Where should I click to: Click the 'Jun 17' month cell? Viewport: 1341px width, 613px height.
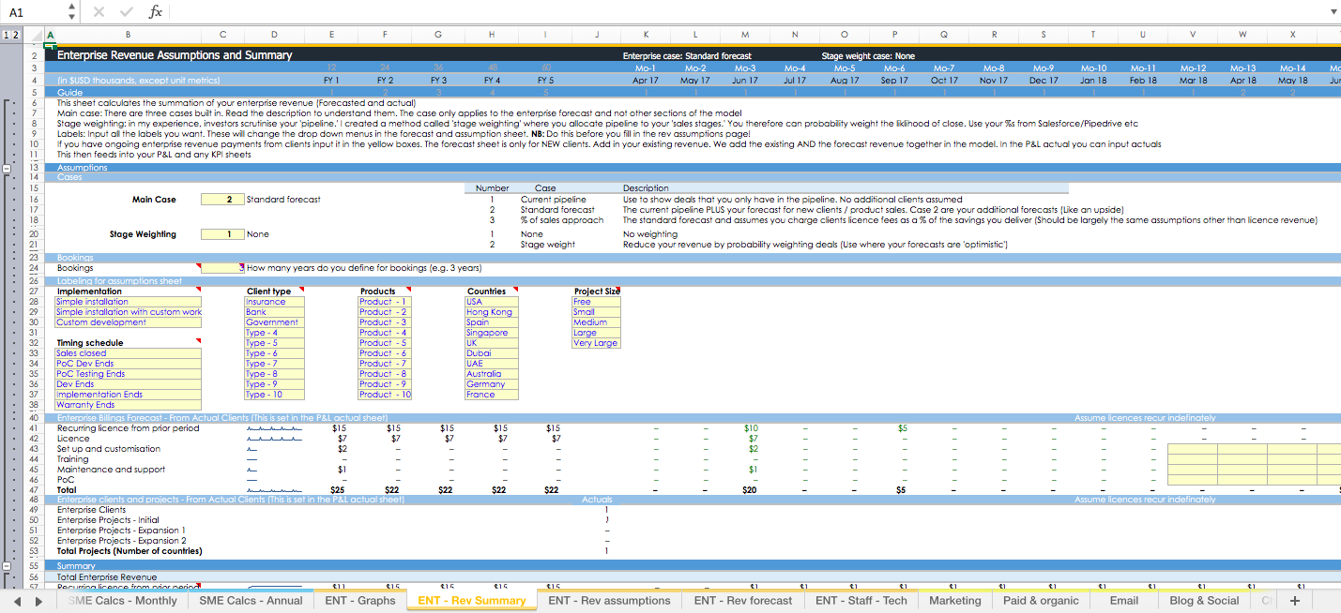(745, 81)
